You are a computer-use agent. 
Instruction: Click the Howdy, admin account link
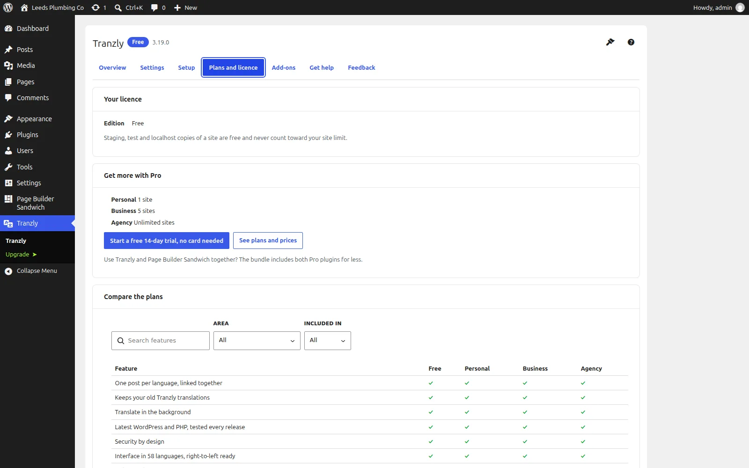719,7
